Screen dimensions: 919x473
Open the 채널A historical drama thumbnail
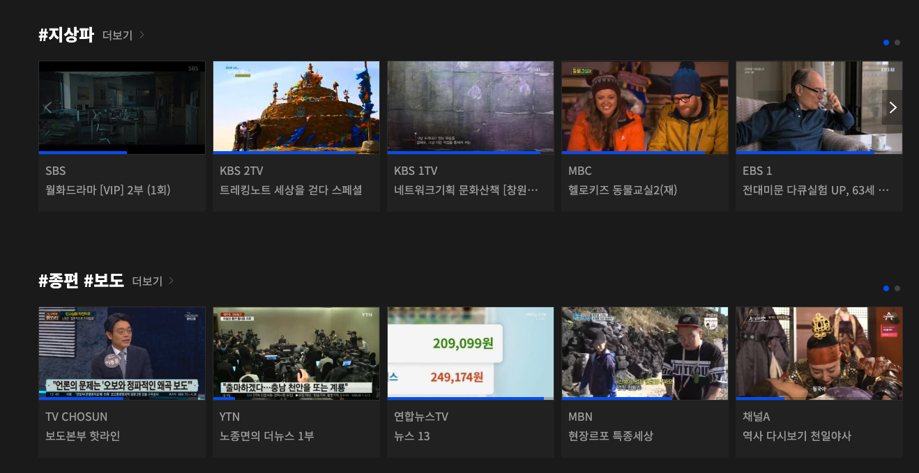[819, 353]
